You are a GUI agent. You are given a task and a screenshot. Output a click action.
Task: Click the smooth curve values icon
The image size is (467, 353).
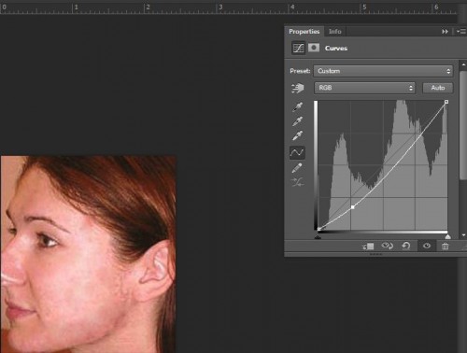coord(297,182)
